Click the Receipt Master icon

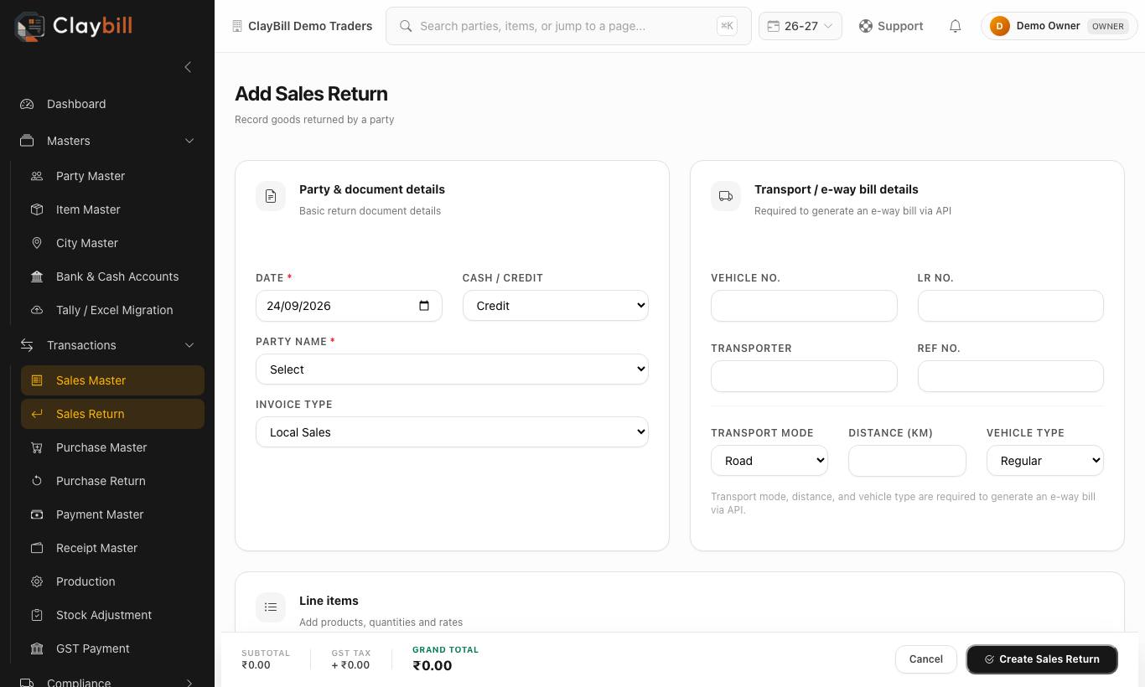pos(37,548)
